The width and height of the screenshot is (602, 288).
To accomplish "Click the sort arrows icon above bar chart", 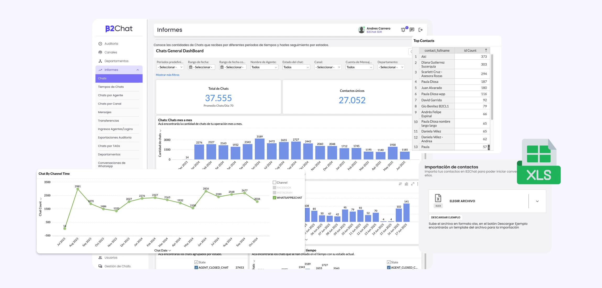I will click(x=400, y=184).
